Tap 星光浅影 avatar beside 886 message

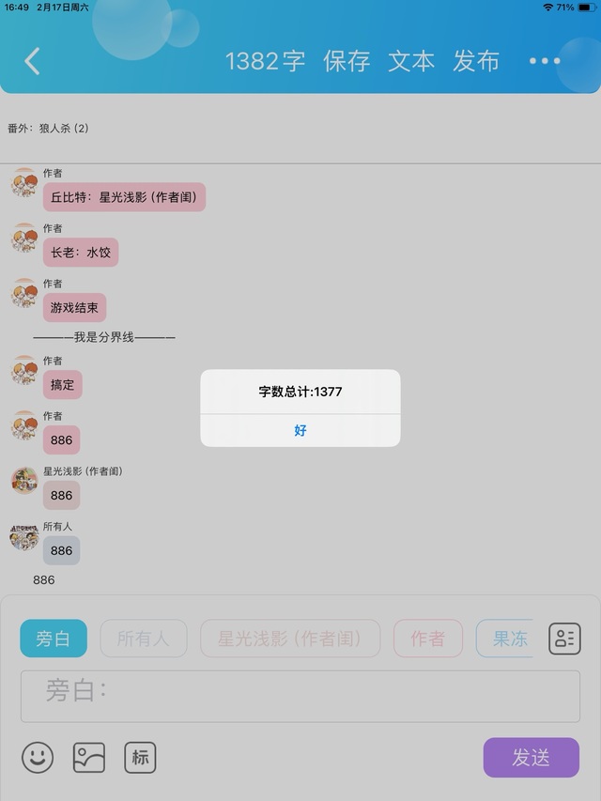[x=24, y=481]
